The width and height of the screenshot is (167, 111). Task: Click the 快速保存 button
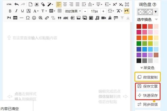148,95
